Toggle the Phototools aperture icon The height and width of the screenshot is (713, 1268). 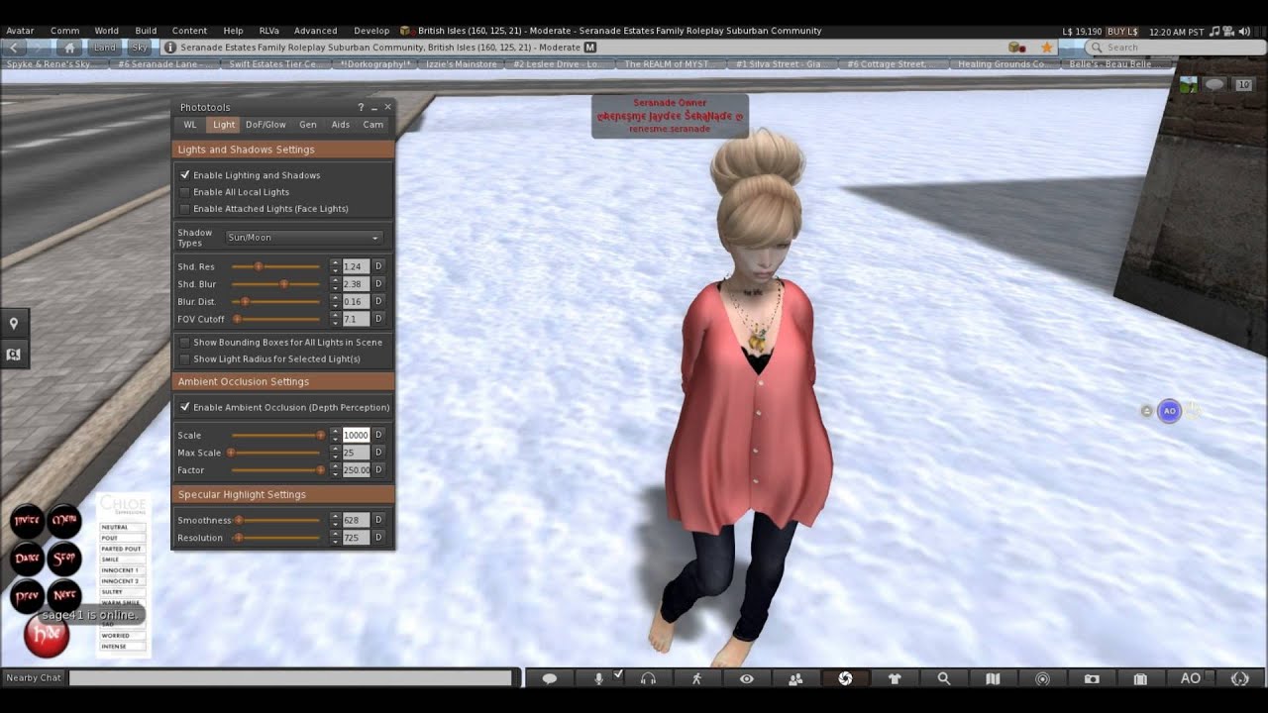pyautogui.click(x=845, y=678)
